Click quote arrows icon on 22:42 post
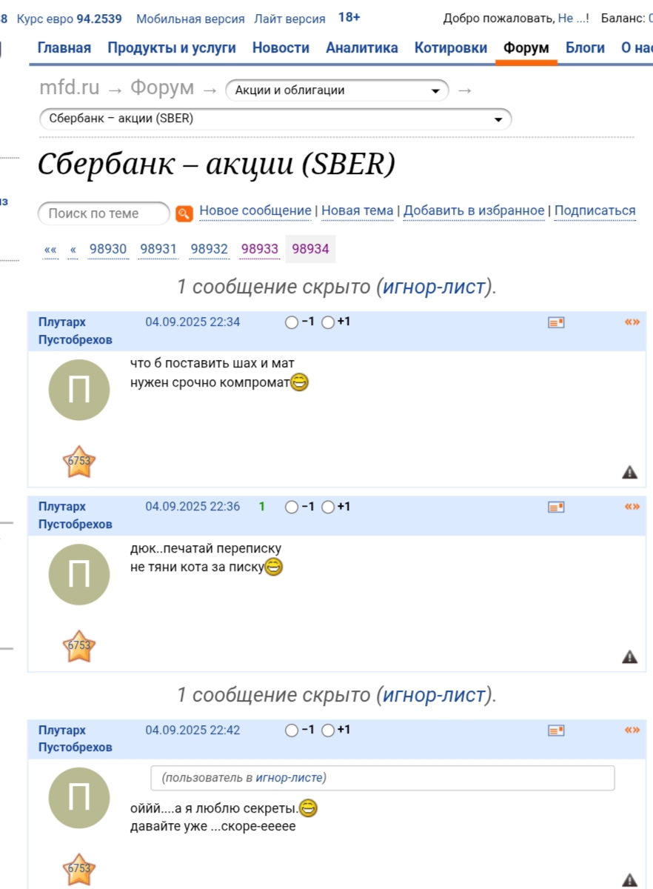The height and width of the screenshot is (889, 653). pyautogui.click(x=632, y=730)
